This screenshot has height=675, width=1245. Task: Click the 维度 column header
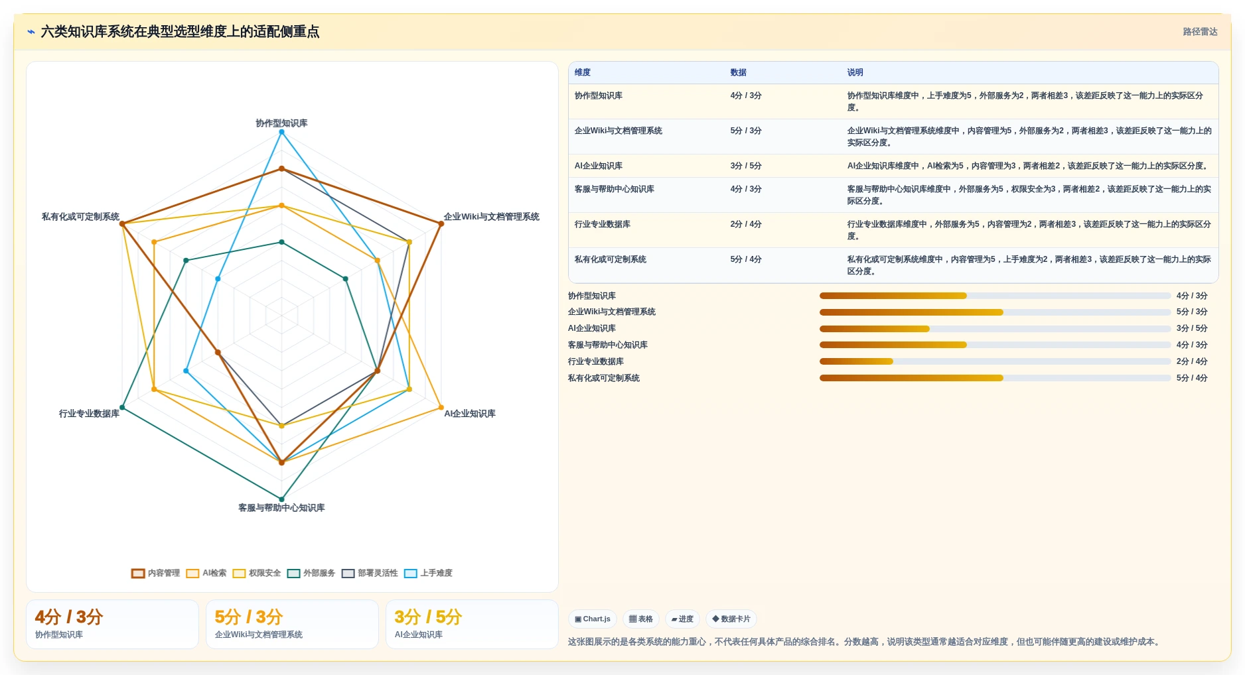click(583, 72)
